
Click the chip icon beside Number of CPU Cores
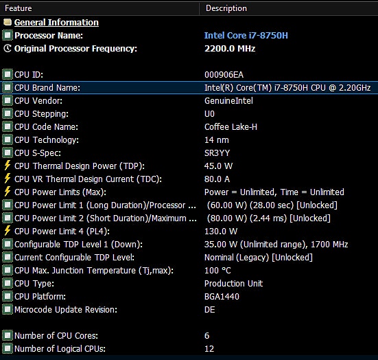click(x=8, y=335)
